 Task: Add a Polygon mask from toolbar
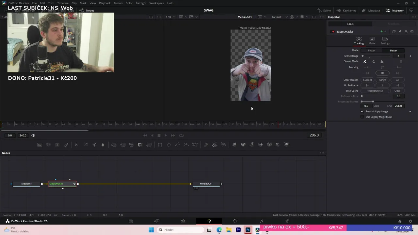[x=178, y=145]
